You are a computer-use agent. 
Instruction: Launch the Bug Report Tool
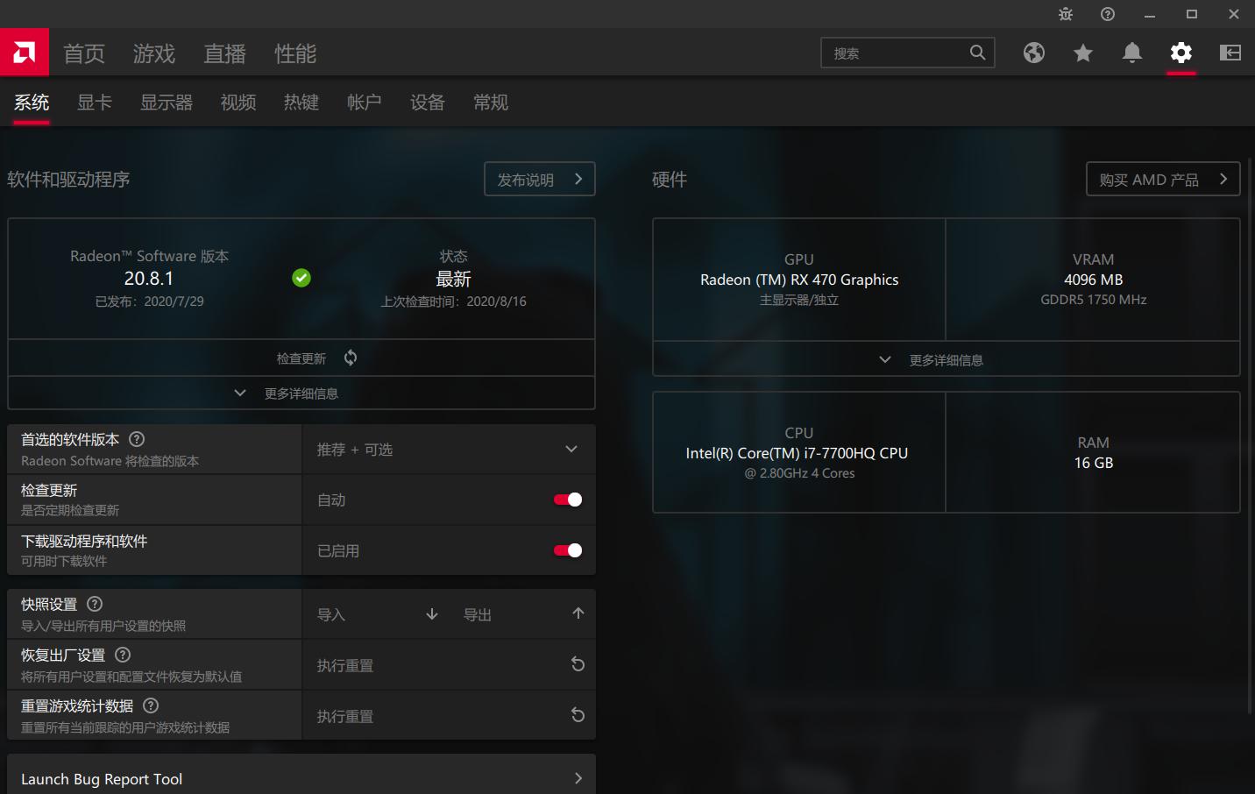coord(301,778)
